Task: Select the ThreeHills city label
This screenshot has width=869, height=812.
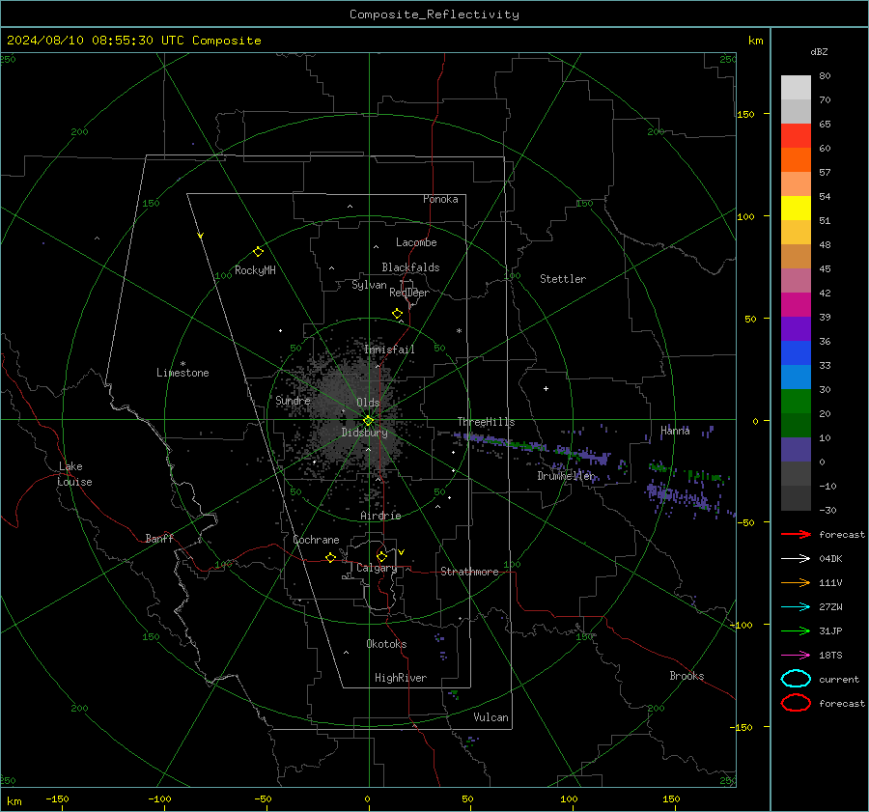Action: (x=486, y=422)
